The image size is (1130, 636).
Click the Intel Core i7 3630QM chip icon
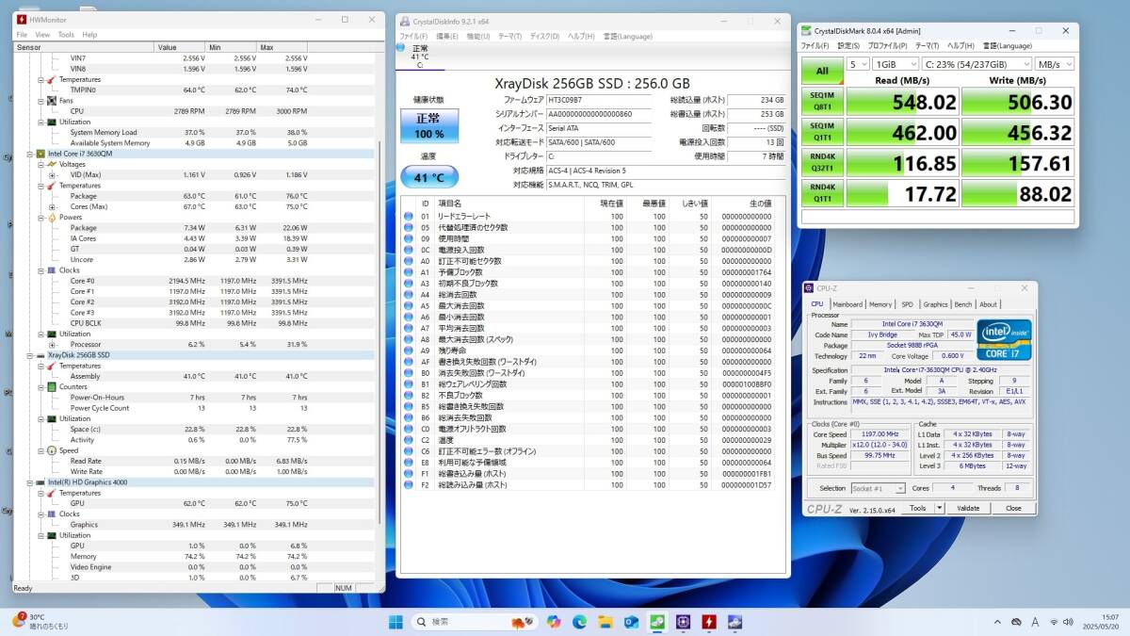(x=40, y=154)
